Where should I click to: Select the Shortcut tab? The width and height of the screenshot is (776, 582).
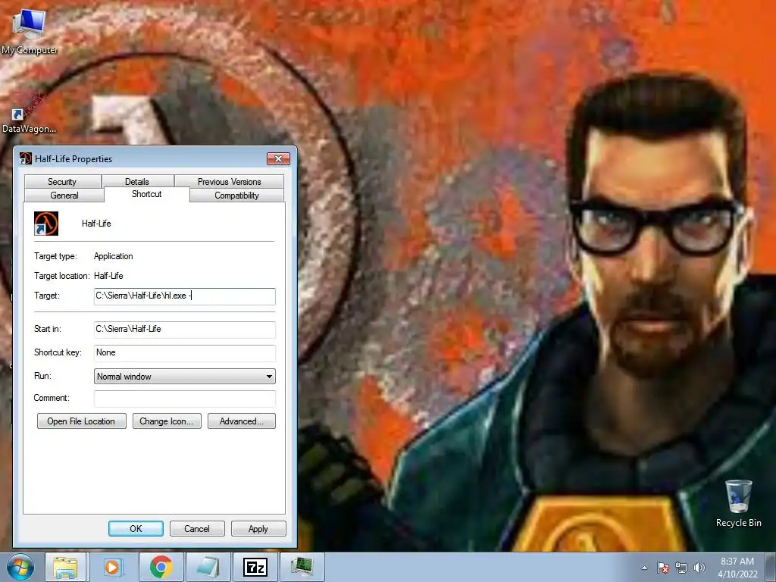coord(146,194)
